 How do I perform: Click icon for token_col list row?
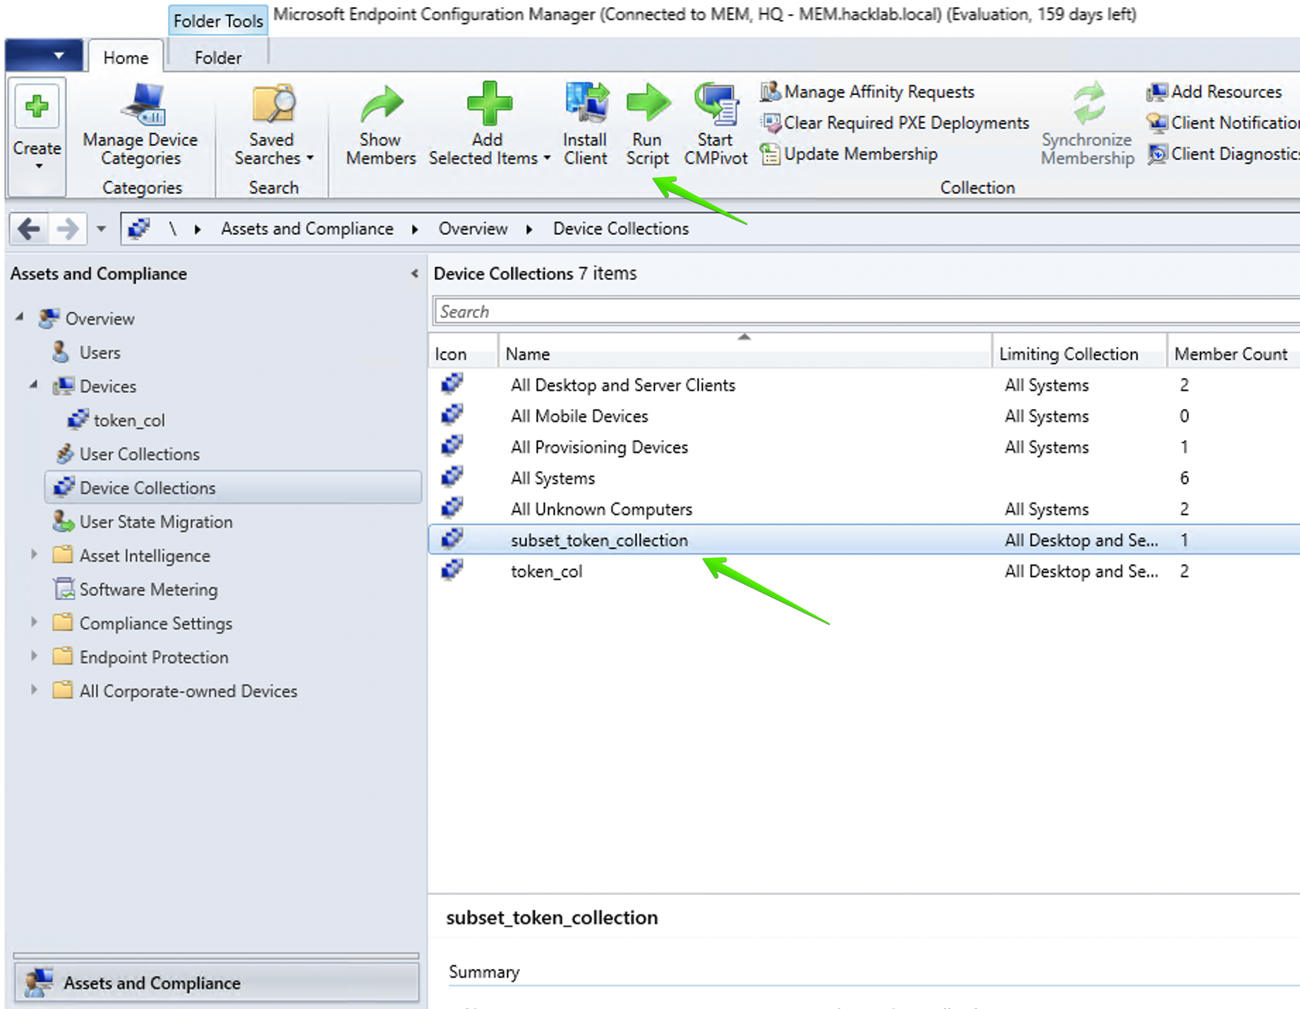(x=452, y=569)
